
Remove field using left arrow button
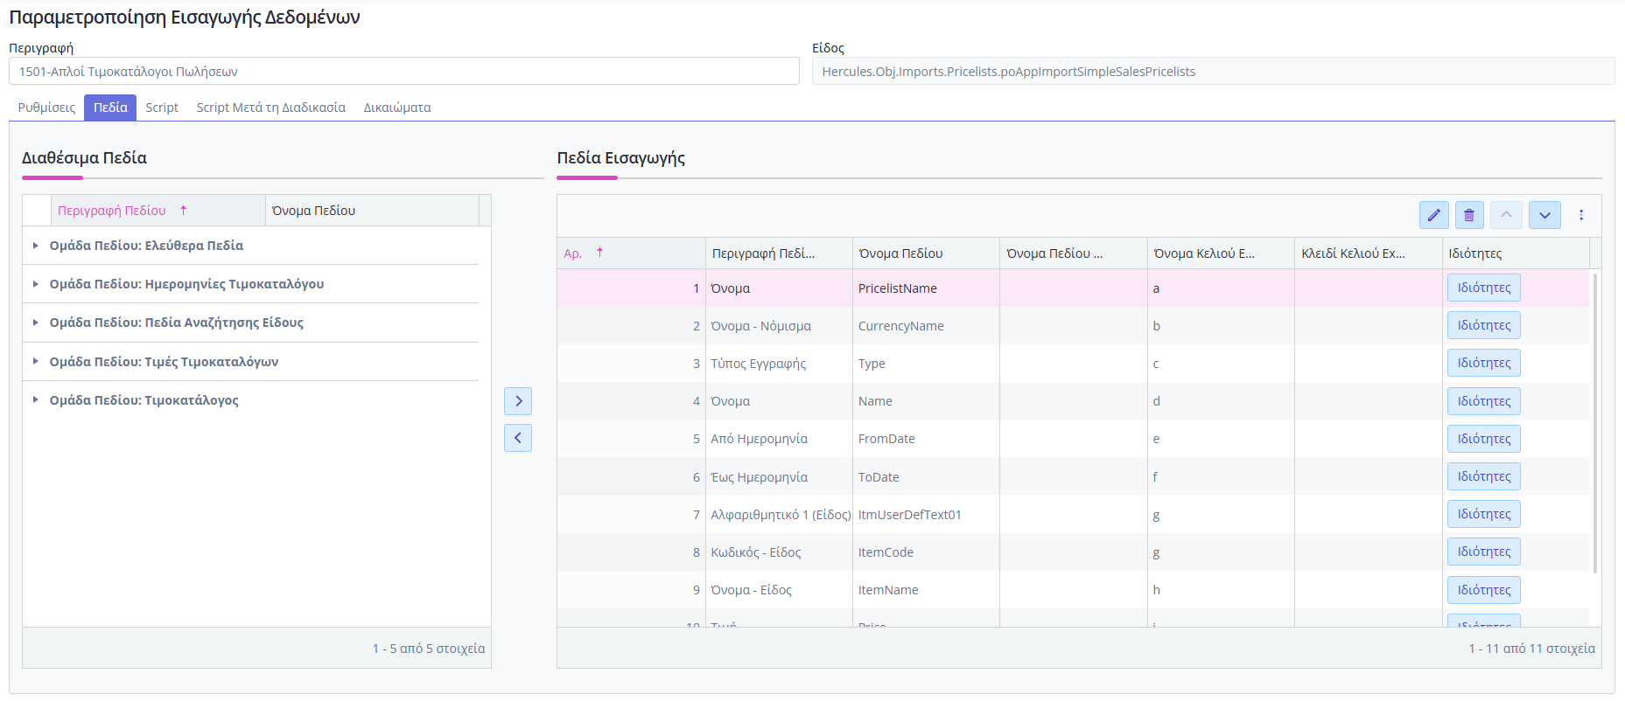518,438
